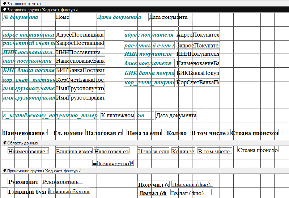289x198 pixels.
Task: Click the 'Единица изме' data field
Action: coord(74,151)
